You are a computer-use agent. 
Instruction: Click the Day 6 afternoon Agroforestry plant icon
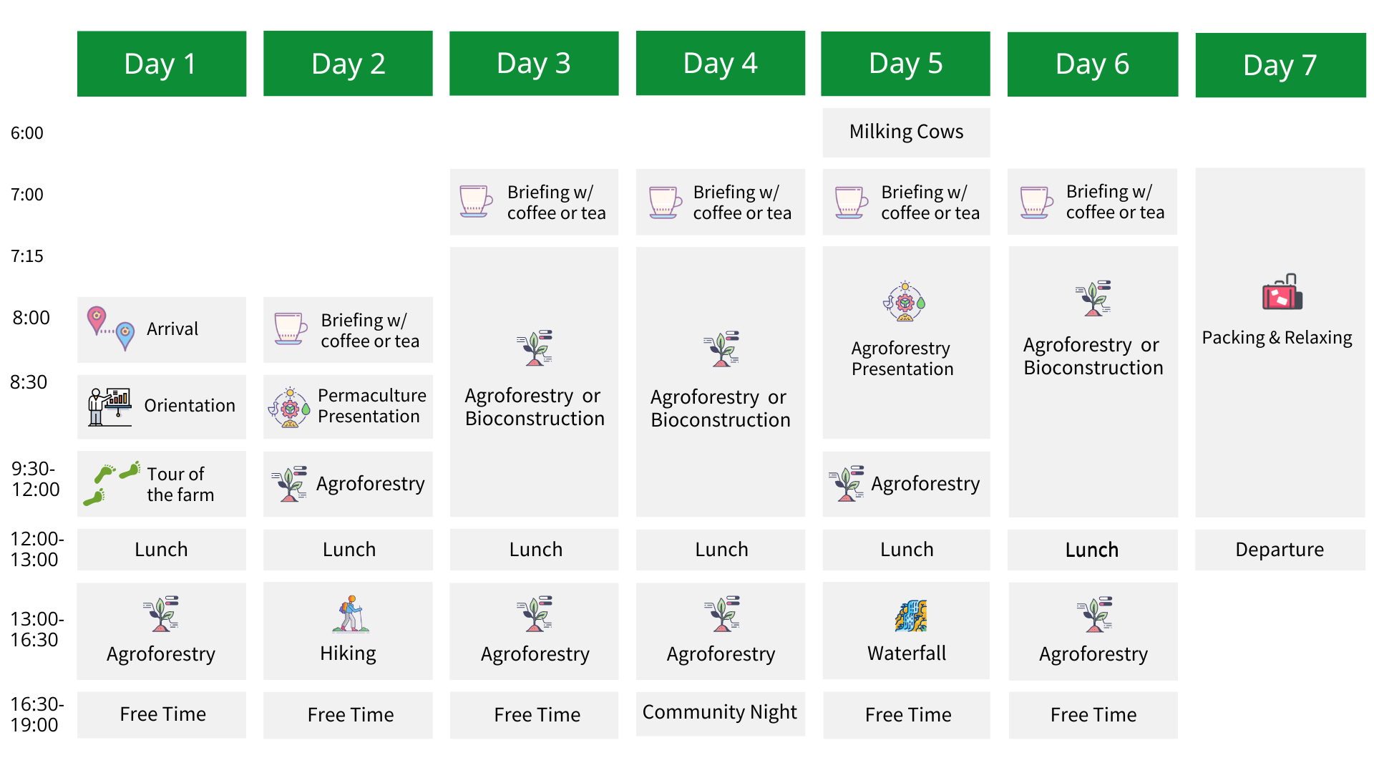(x=1094, y=614)
